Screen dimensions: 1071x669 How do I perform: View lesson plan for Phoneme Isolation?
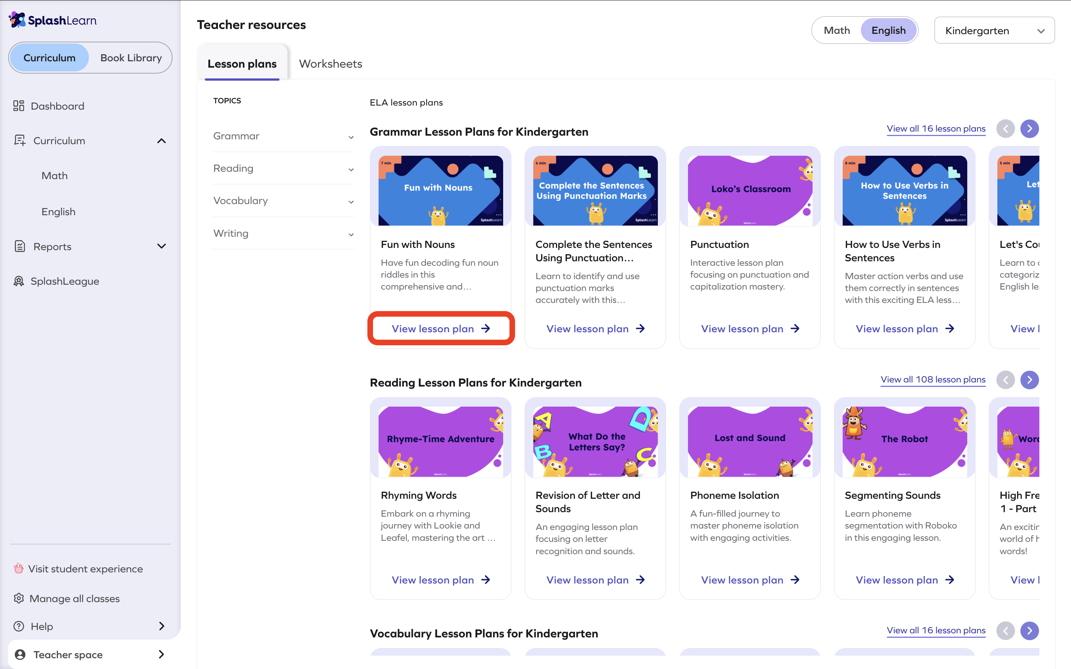(x=750, y=580)
